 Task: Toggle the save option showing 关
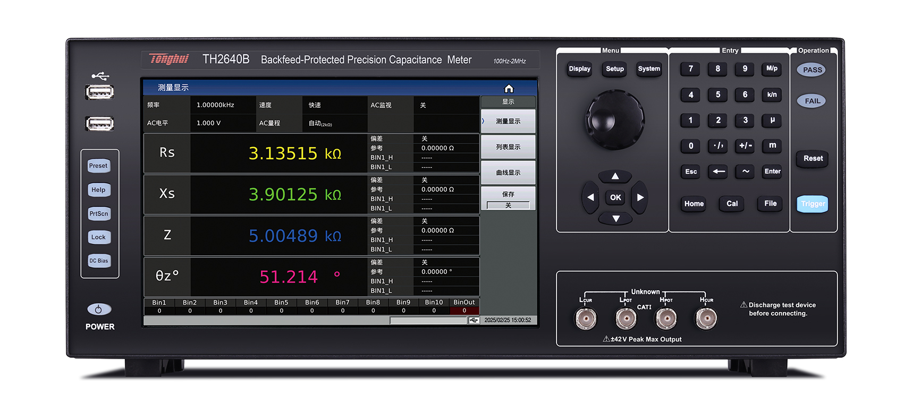click(x=508, y=205)
